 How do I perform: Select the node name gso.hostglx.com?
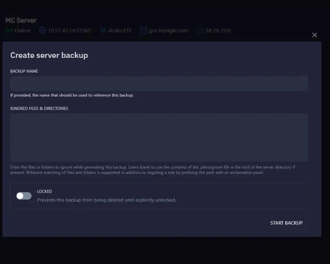[168, 30]
